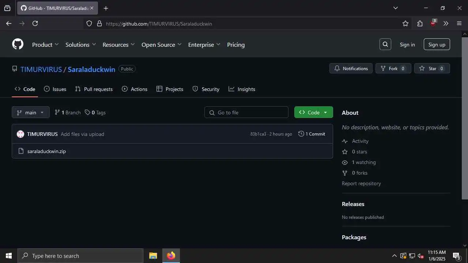Open Firefox View icon at top left
468x263 pixels.
[x=7, y=8]
